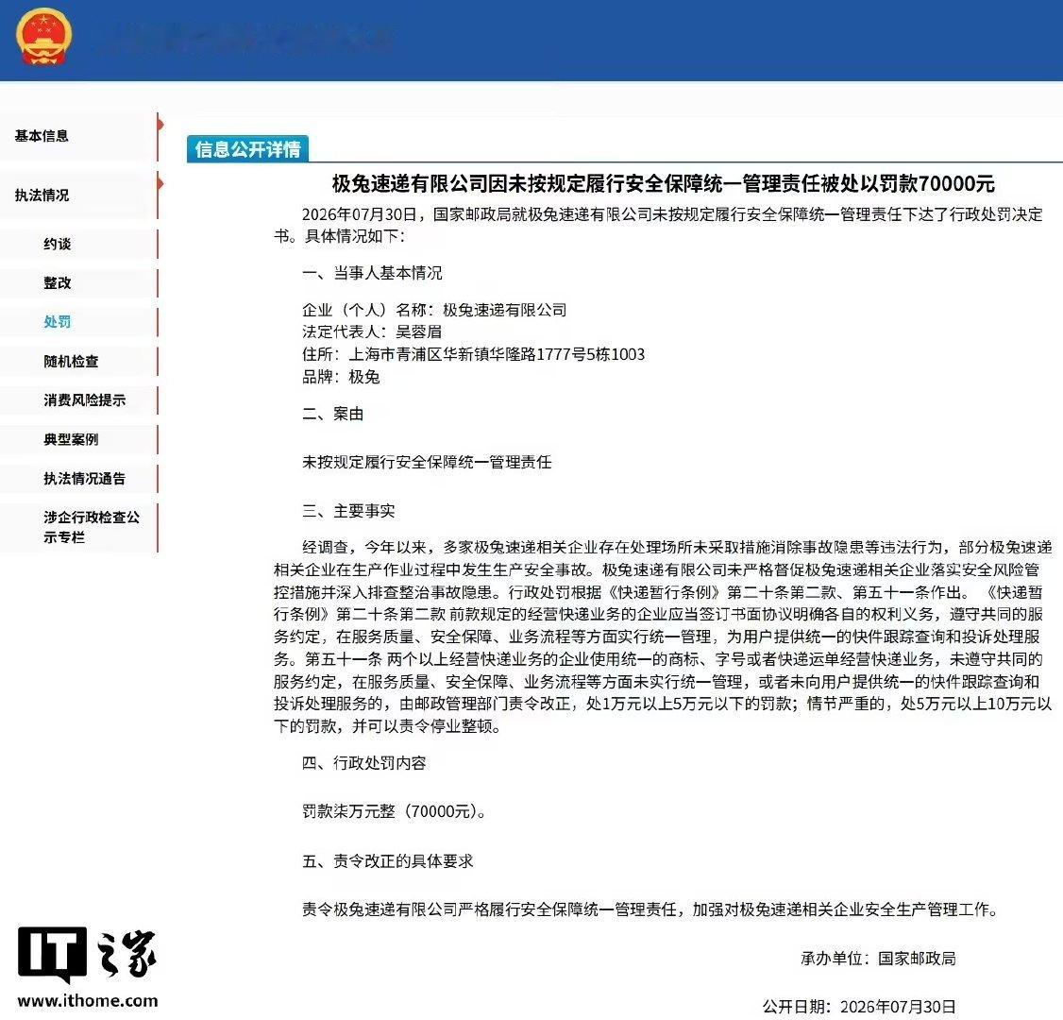This screenshot has width=1063, height=1020.
Task: Click the text 罚款柒万元整（70000元）
Action: tap(394, 812)
